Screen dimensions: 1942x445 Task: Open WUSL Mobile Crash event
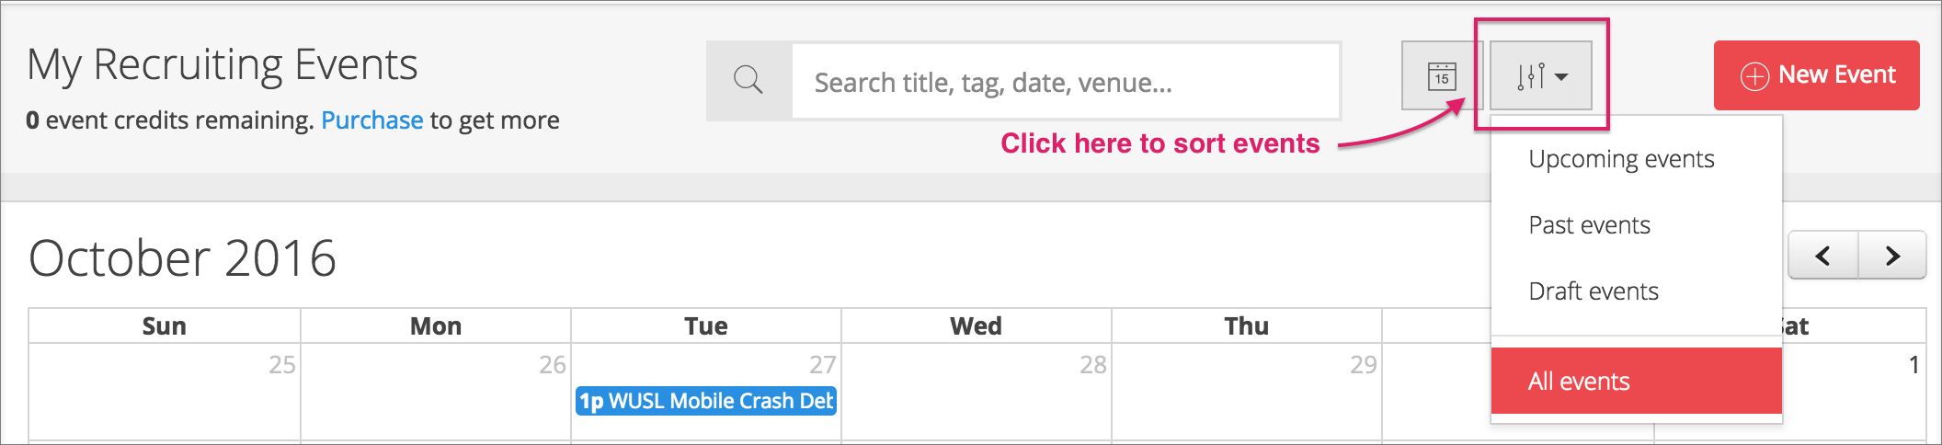(706, 401)
